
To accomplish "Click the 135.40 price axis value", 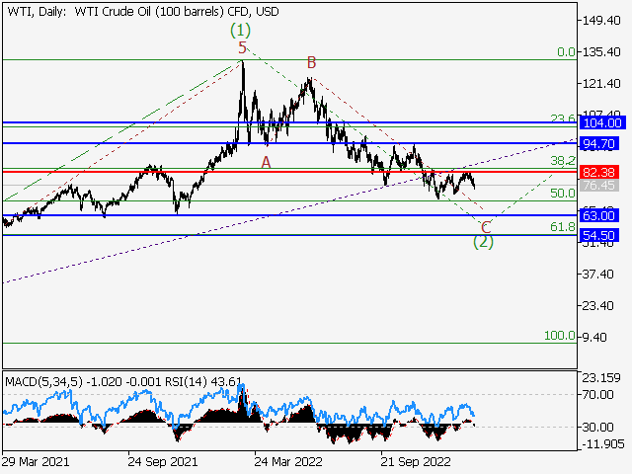I will pos(601,52).
